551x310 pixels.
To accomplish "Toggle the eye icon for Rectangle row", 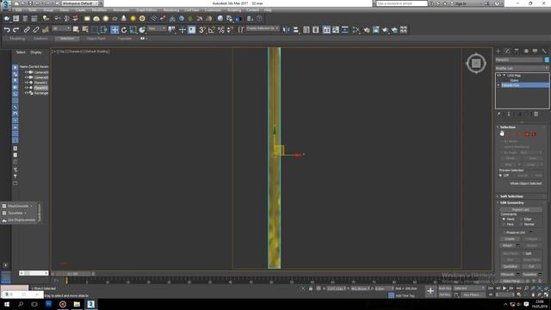I will point(27,93).
